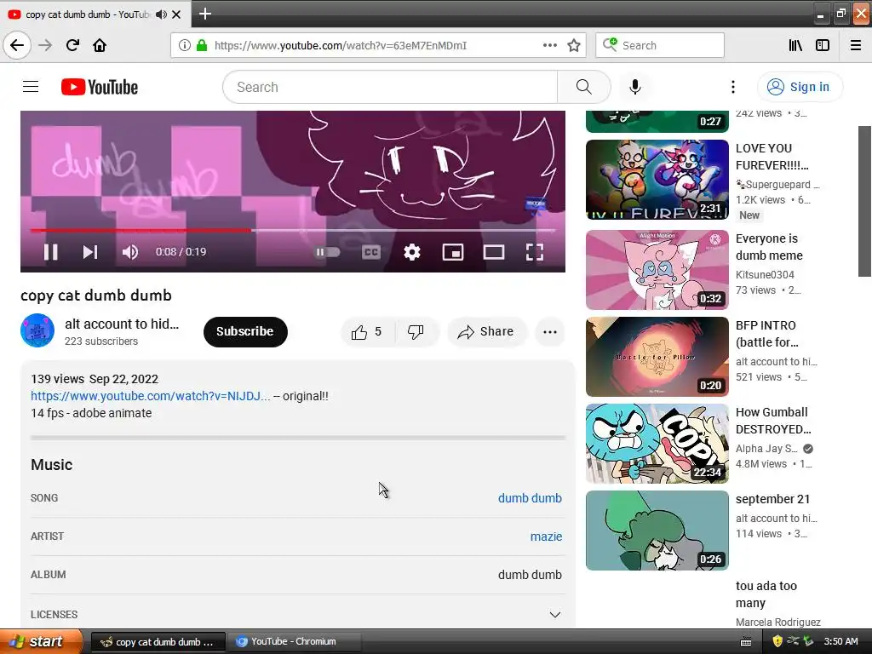Seek along the red video progress bar

[293, 230]
